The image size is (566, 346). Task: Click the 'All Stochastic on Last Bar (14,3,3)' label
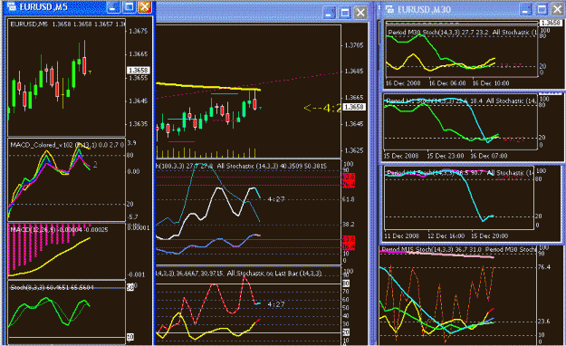click(274, 273)
